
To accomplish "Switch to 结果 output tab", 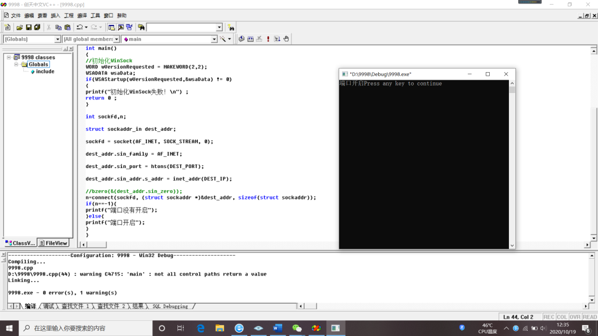I will (x=138, y=306).
